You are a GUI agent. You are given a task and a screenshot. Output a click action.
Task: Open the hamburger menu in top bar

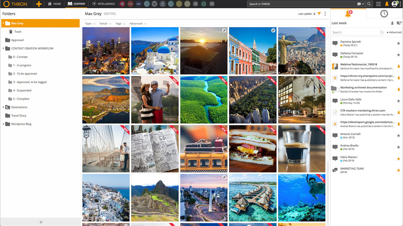point(378,4)
